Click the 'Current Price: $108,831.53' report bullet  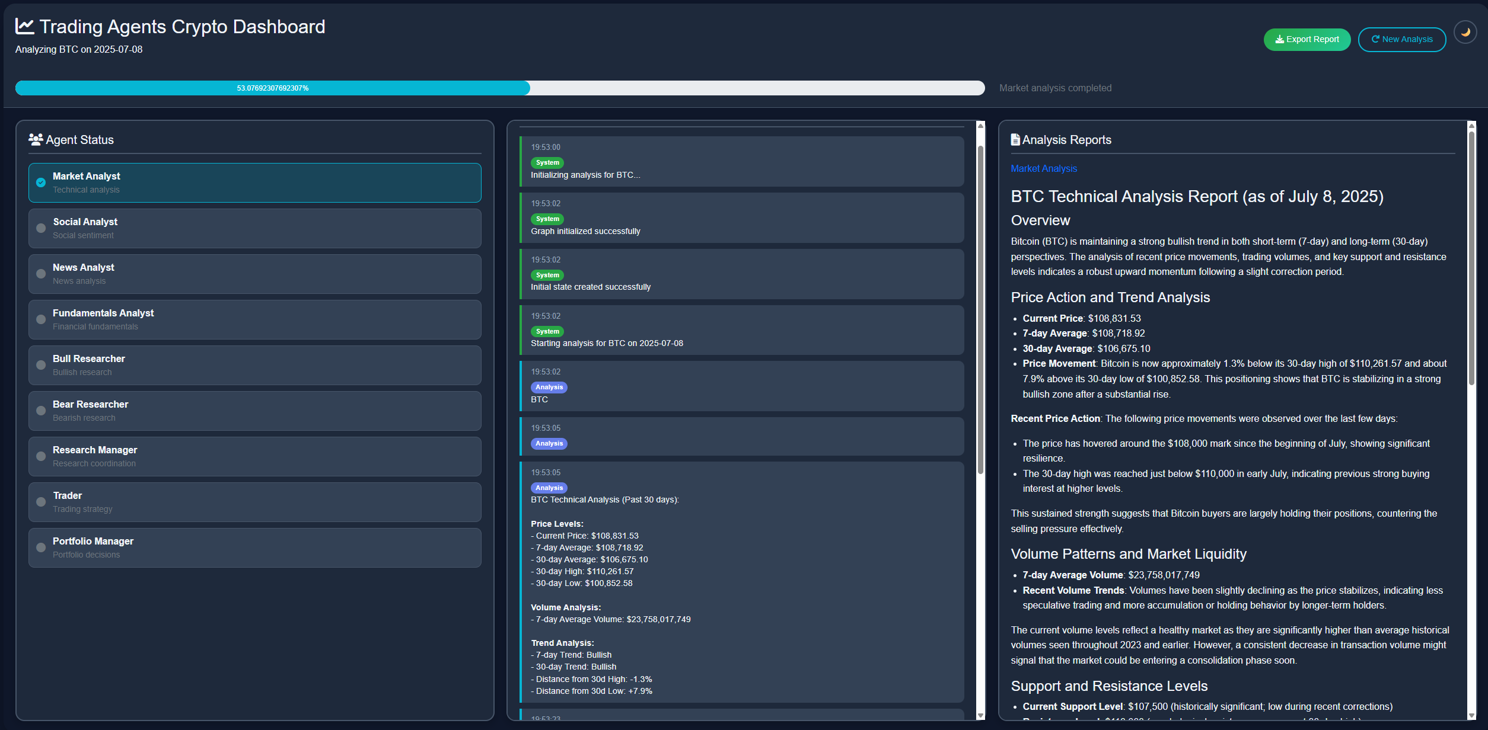[1081, 319]
